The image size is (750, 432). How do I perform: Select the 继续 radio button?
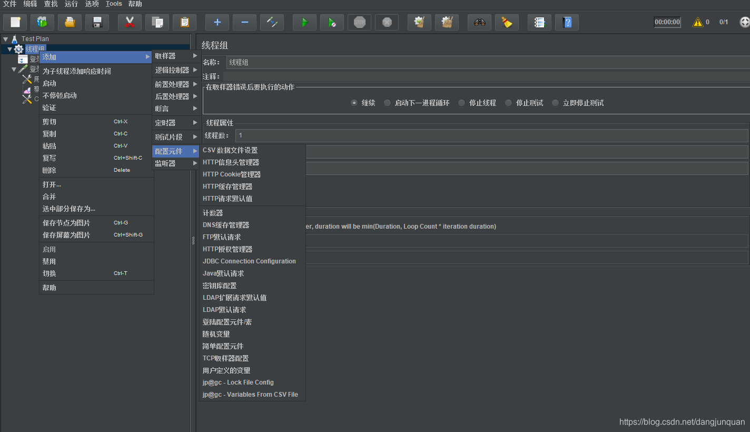[x=354, y=103]
